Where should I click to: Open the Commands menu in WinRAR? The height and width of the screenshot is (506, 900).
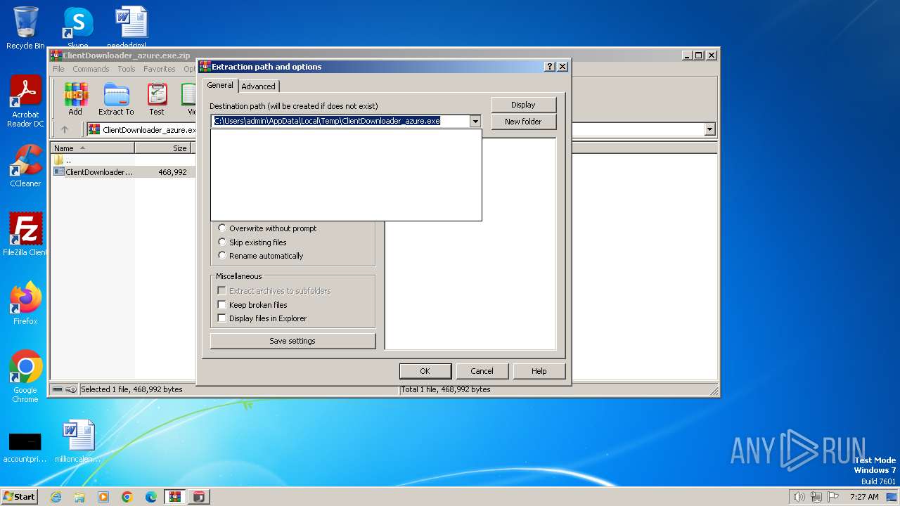click(x=91, y=69)
